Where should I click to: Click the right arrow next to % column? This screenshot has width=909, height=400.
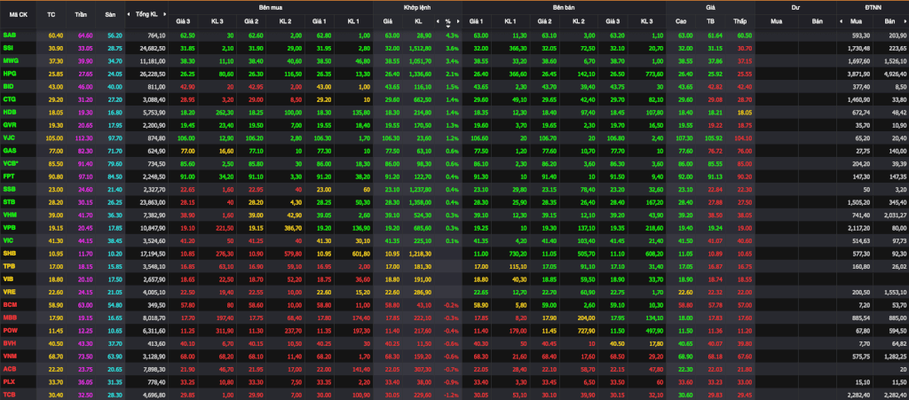click(x=458, y=20)
